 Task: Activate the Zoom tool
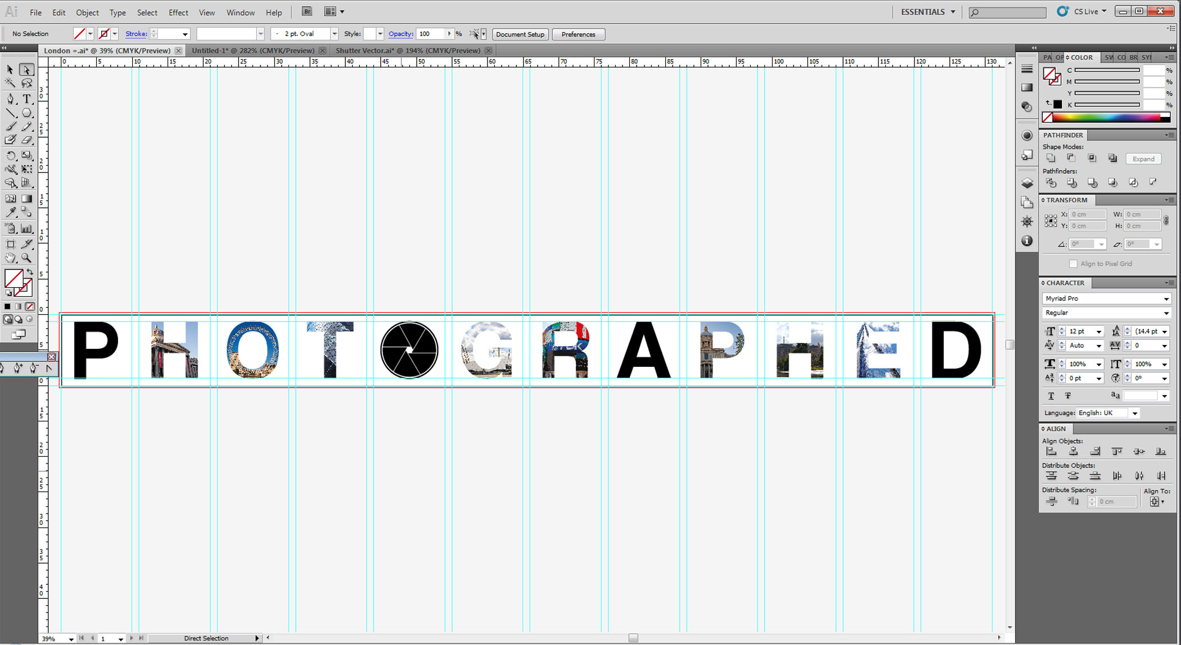[x=26, y=258]
